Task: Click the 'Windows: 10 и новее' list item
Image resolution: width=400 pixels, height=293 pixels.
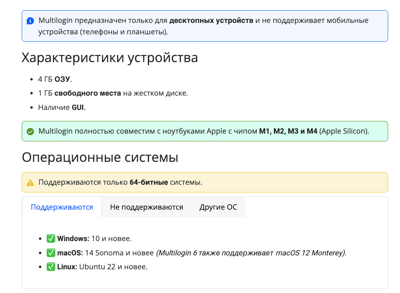Action: (x=94, y=239)
